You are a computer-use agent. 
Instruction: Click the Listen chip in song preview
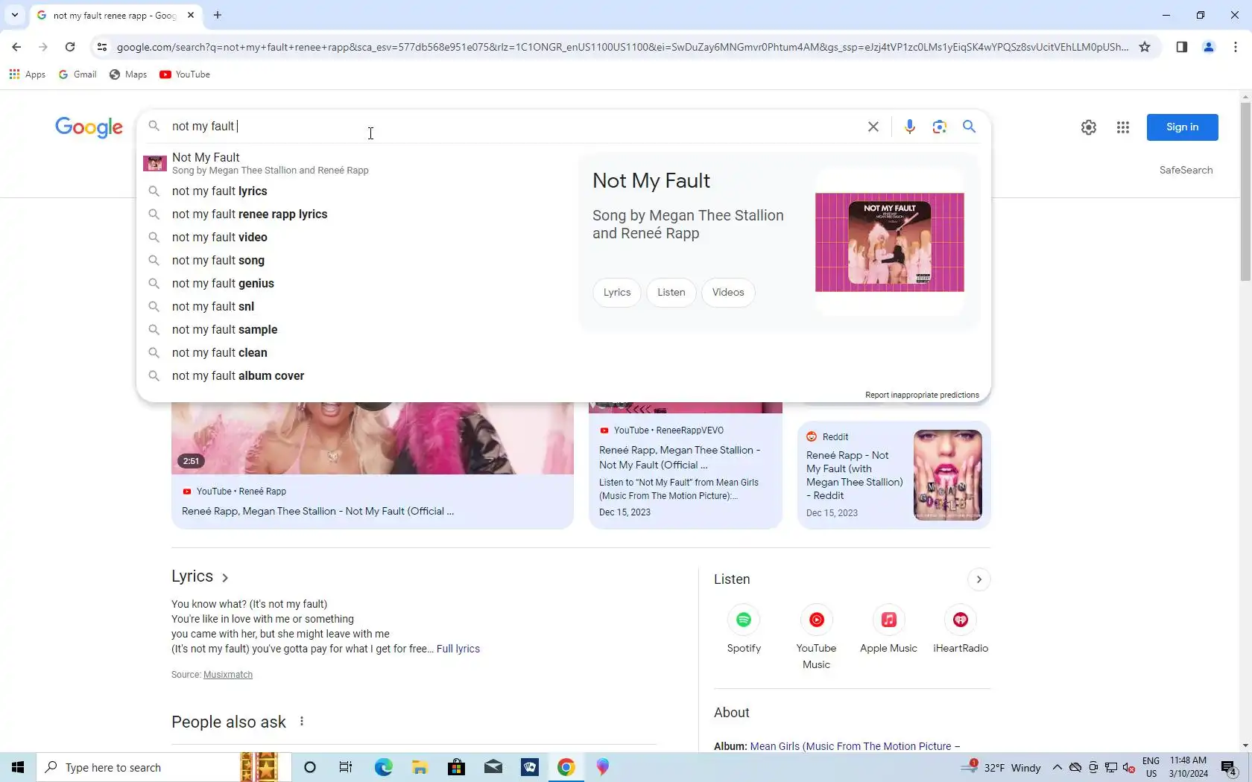[671, 293]
